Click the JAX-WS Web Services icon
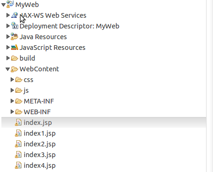The width and height of the screenshot is (214, 172). [x=14, y=15]
